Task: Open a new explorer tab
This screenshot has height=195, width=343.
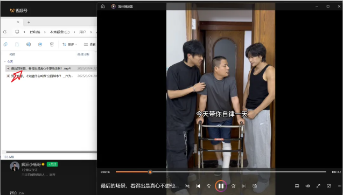Action: point(29,22)
